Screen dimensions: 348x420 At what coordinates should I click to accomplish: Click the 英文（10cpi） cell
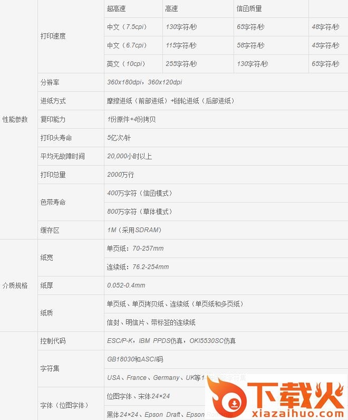click(127, 64)
